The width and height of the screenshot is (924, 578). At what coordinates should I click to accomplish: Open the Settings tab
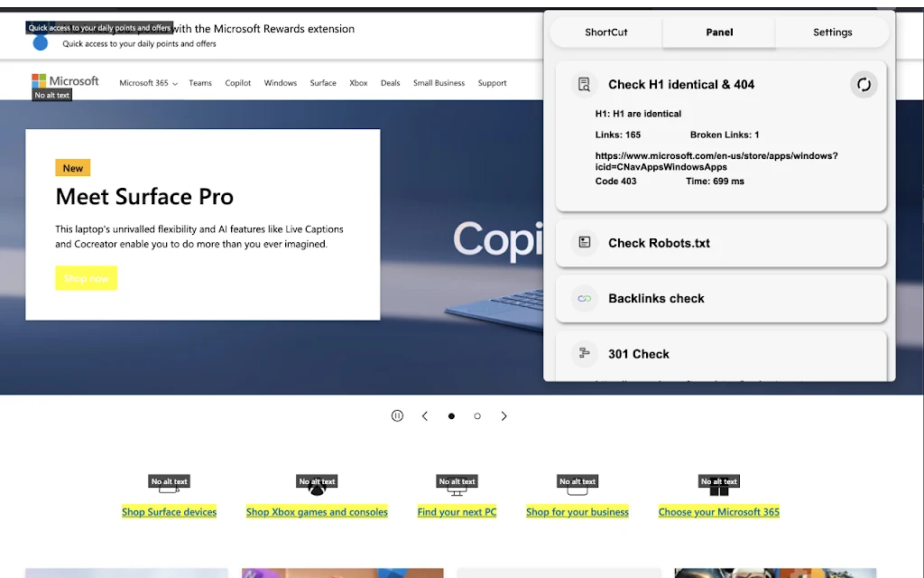[x=832, y=33]
